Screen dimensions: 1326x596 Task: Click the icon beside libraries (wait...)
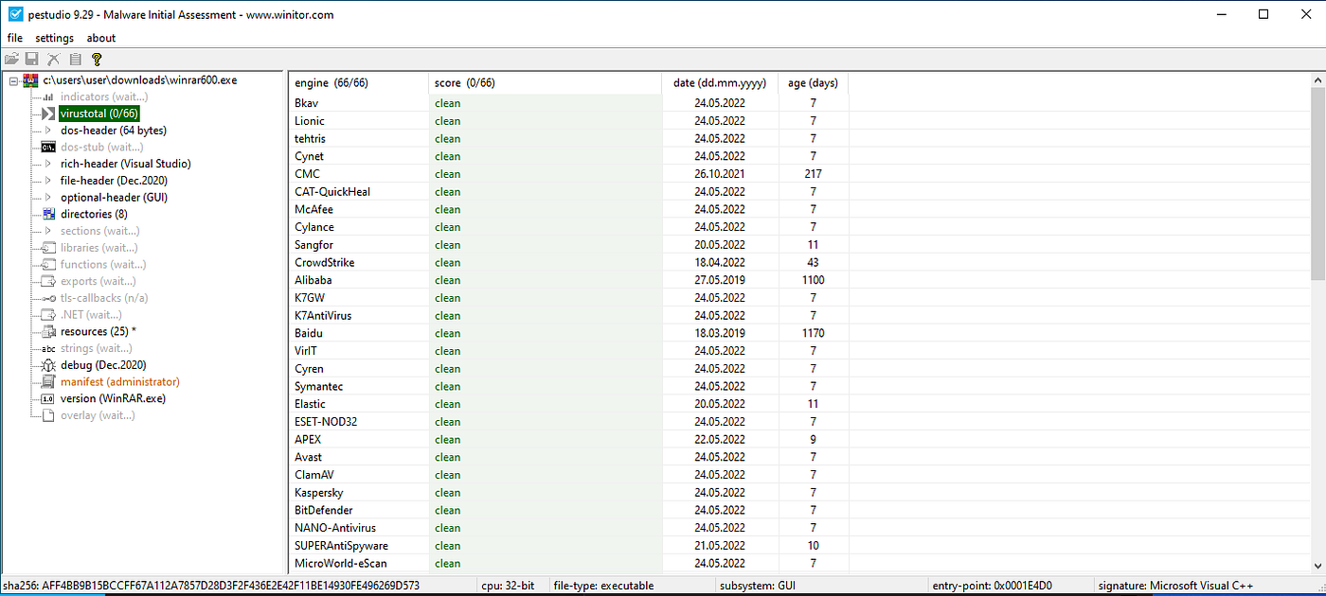coord(48,248)
